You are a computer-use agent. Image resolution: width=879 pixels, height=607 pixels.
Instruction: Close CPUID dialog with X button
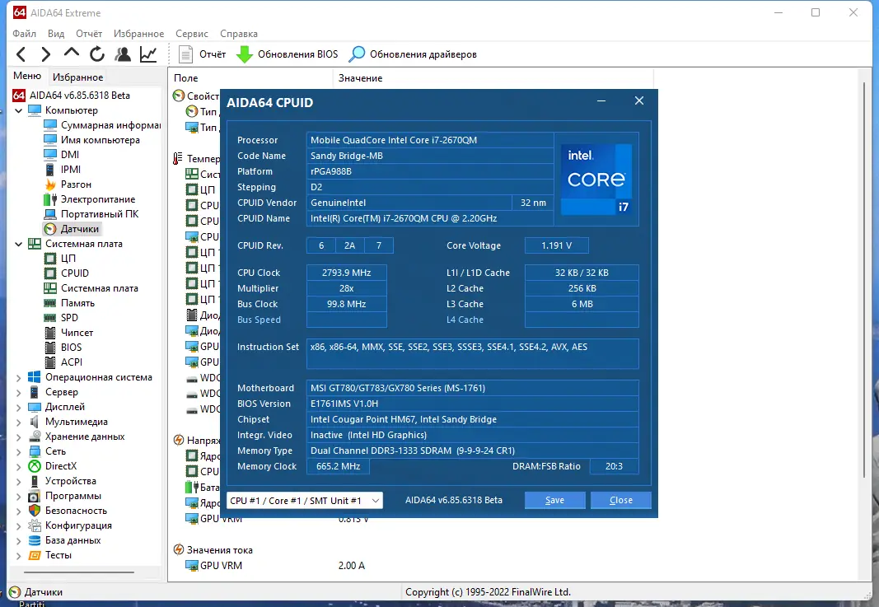(x=639, y=100)
